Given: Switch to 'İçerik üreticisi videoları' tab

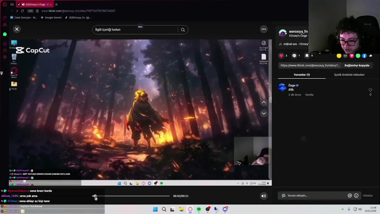Looking at the screenshot, I should pyautogui.click(x=349, y=75).
